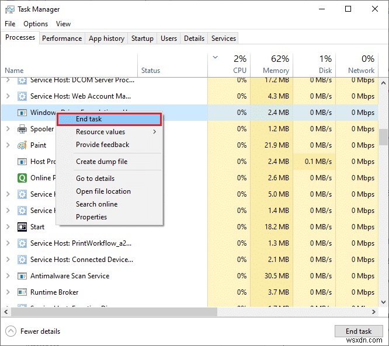389x346 pixels.
Task: Click the 30.5 MB memory value
Action: pyautogui.click(x=276, y=276)
